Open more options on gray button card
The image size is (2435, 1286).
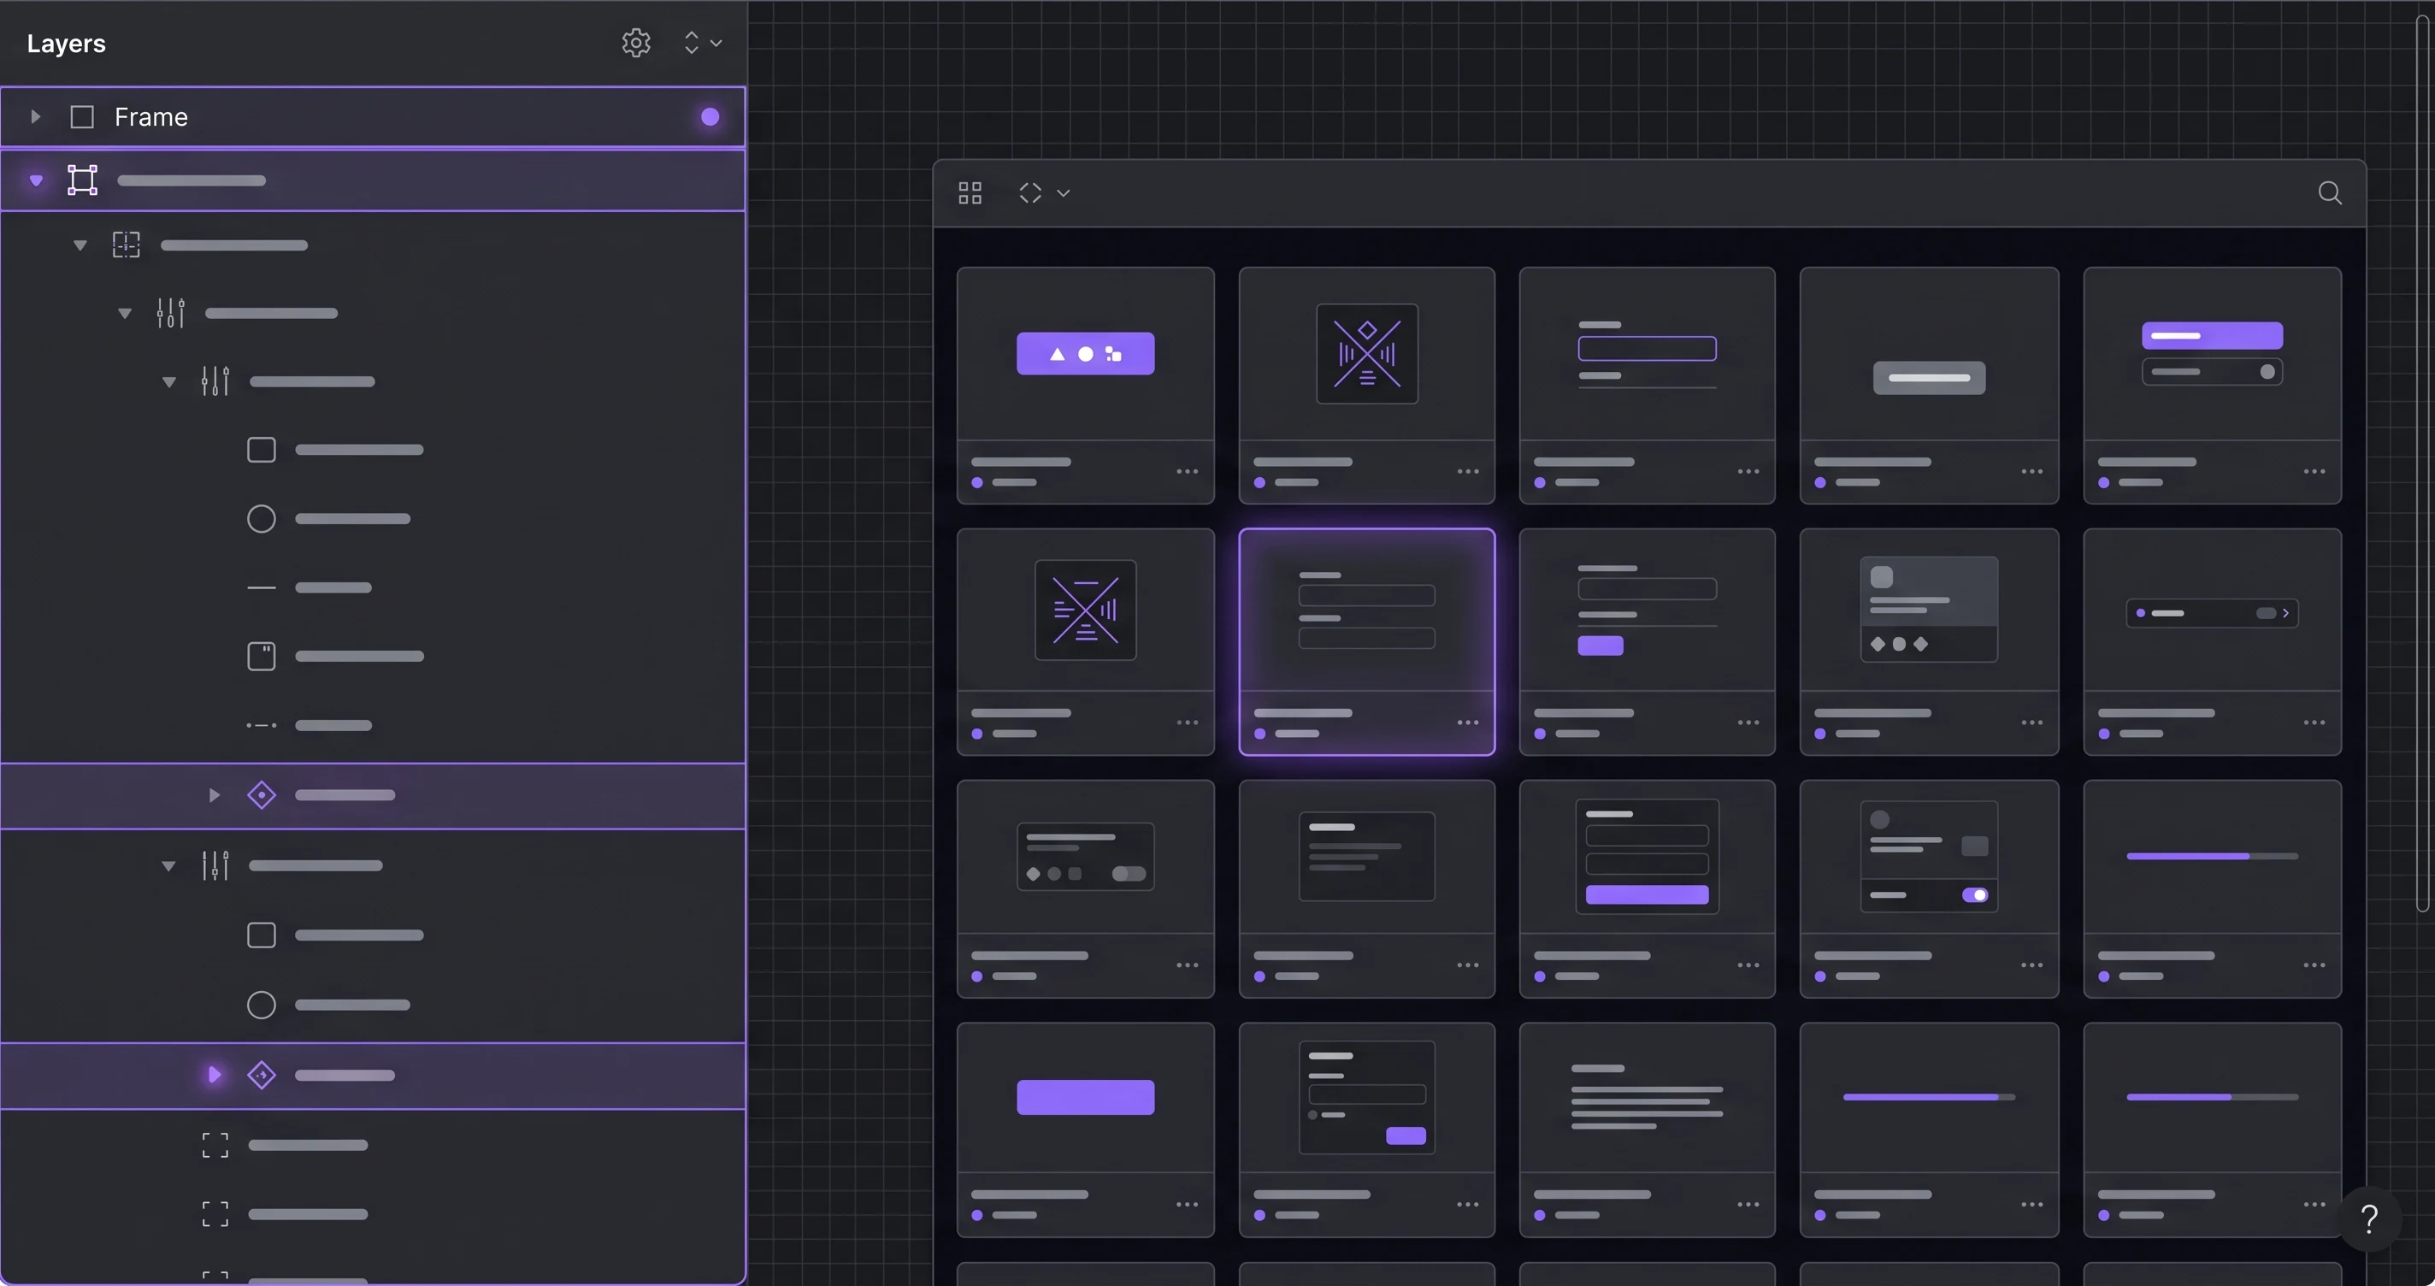click(2031, 471)
